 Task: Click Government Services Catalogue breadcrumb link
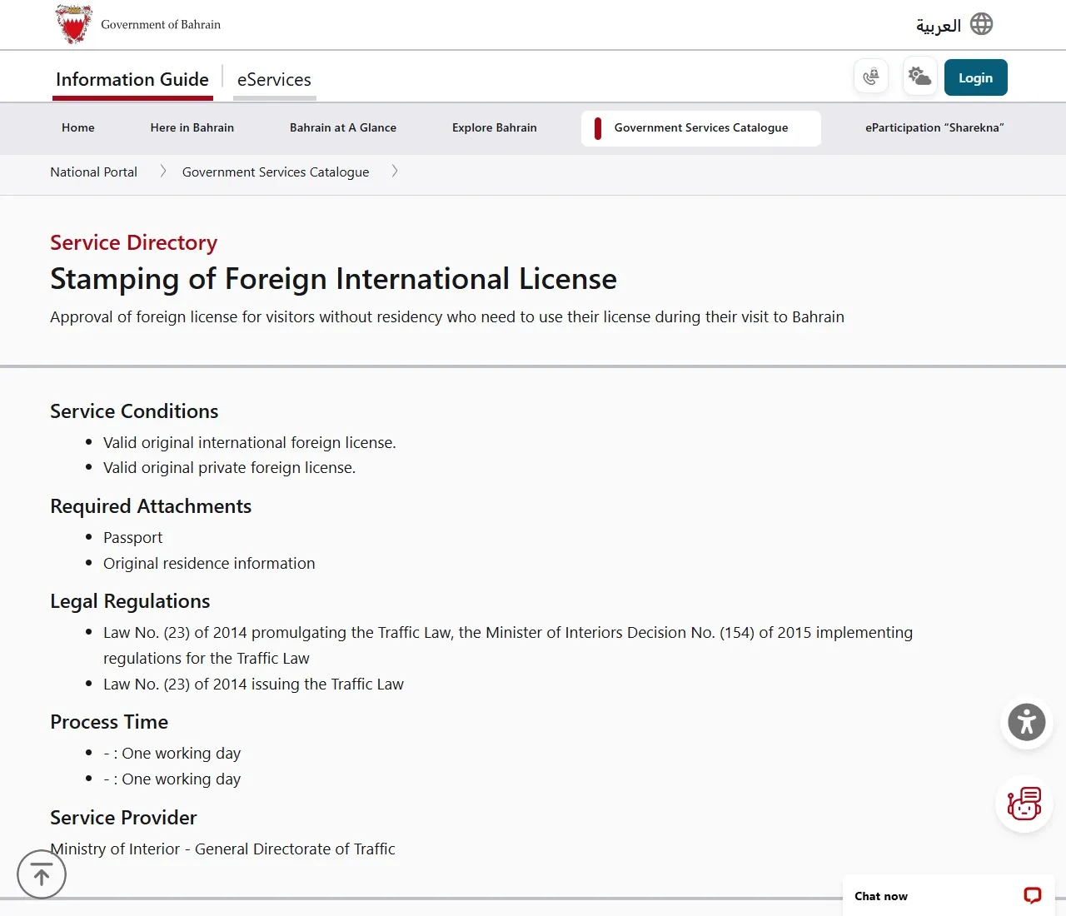coord(276,172)
